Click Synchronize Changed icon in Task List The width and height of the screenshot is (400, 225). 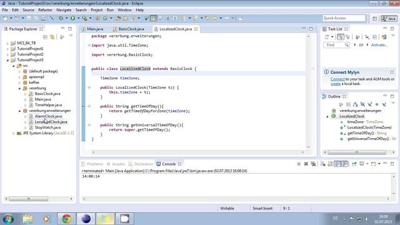(x=384, y=37)
